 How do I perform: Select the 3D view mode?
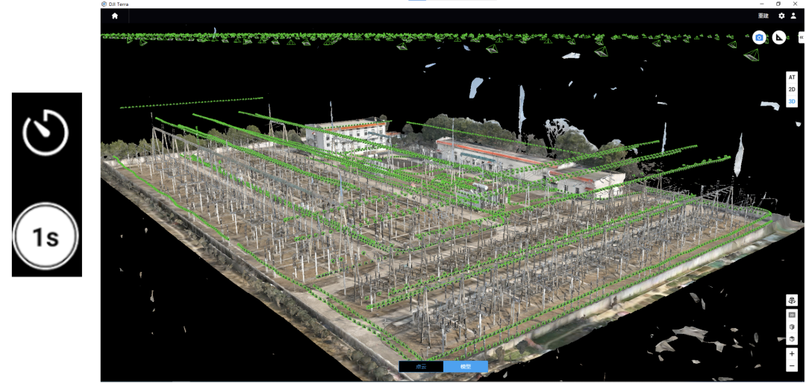pos(792,101)
